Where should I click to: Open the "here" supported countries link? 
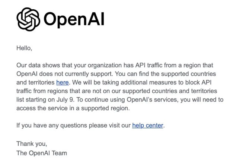coord(63,83)
